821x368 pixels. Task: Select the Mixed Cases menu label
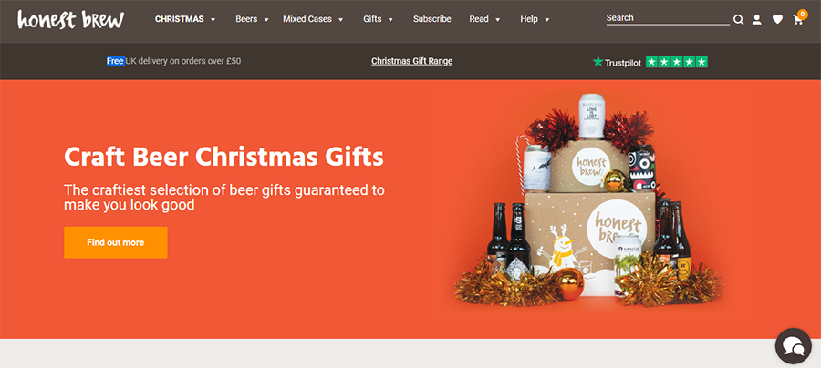click(307, 19)
